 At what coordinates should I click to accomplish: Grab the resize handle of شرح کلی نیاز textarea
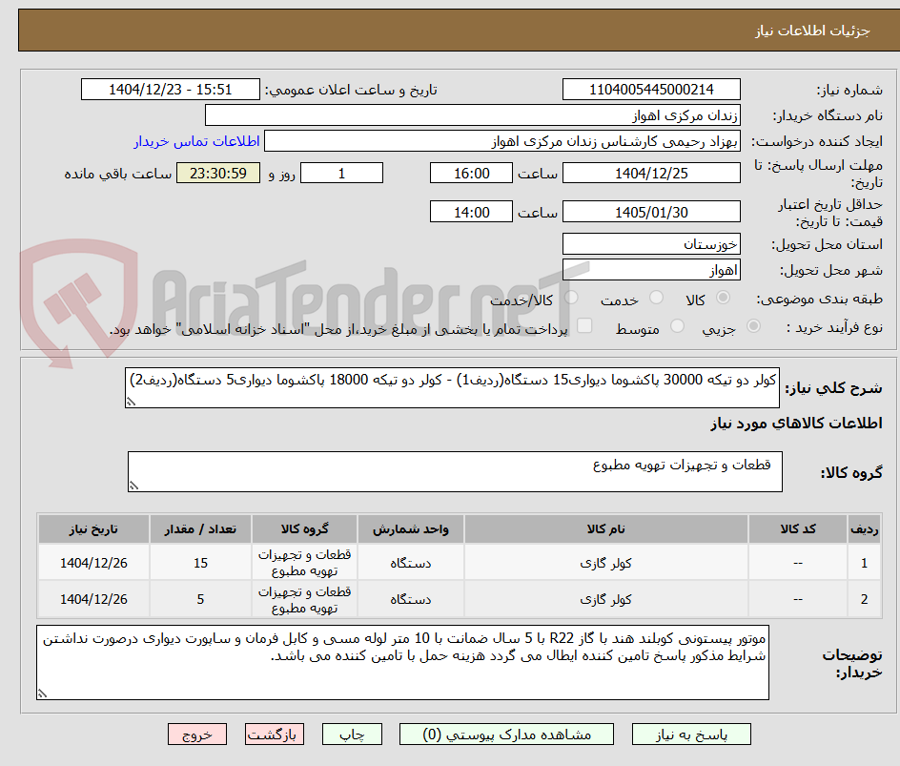131,402
